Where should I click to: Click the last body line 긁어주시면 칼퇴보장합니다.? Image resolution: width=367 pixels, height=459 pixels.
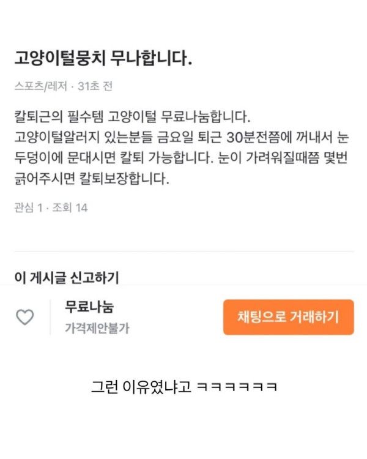coord(92,179)
